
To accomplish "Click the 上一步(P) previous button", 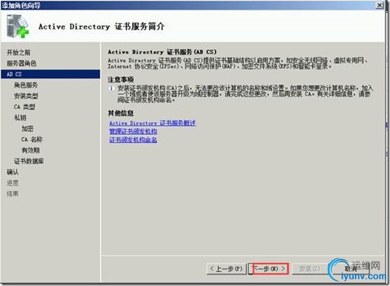I will [226, 268].
